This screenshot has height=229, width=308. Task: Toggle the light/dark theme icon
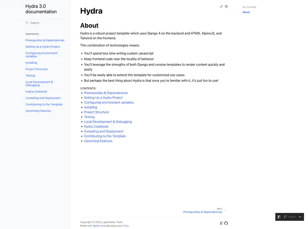click(226, 6)
